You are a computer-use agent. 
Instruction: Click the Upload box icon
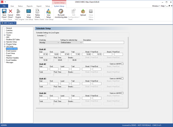(x=83, y=11)
